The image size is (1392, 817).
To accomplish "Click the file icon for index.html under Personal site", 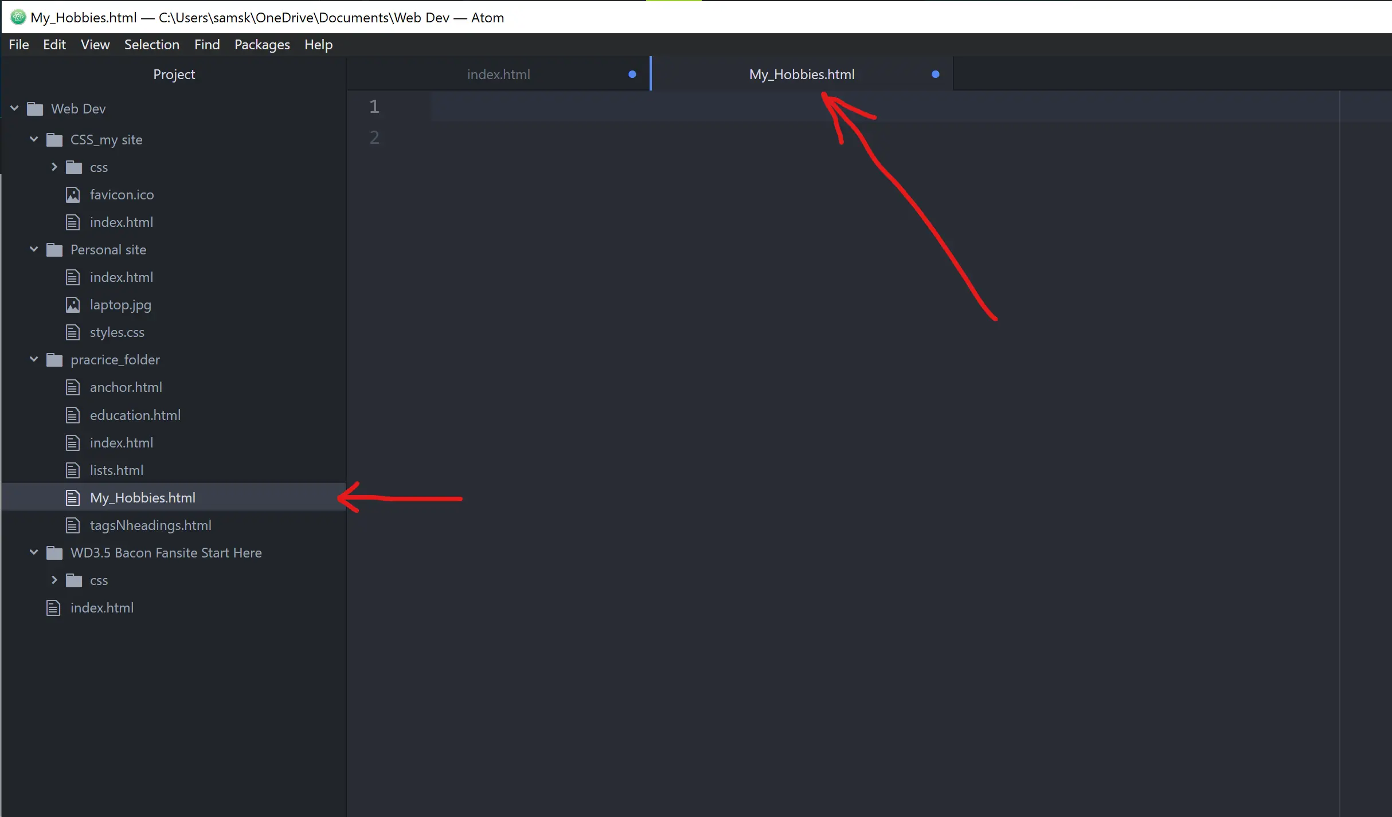I will [73, 277].
